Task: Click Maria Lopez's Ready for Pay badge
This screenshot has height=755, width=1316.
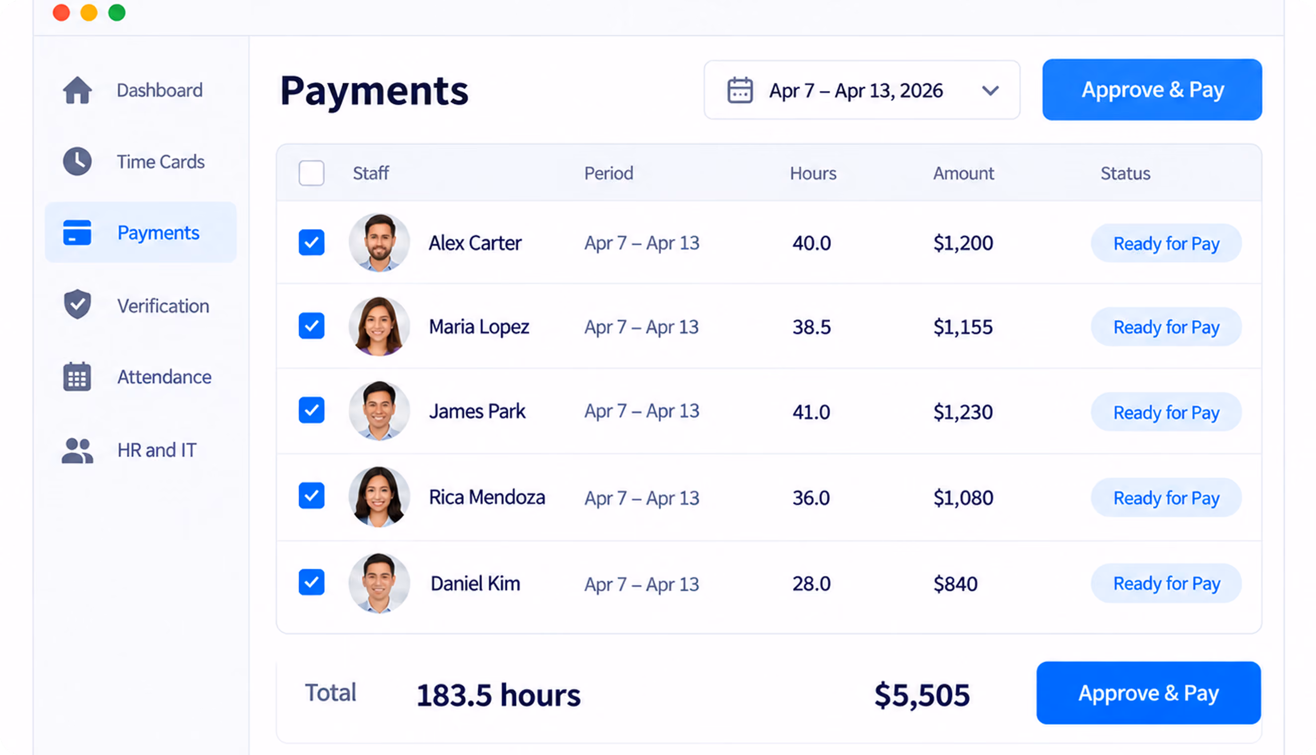Action: (1166, 327)
